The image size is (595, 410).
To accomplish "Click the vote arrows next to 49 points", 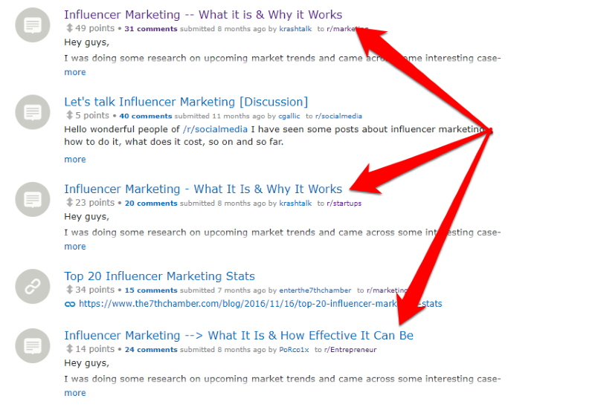I will [x=69, y=28].
